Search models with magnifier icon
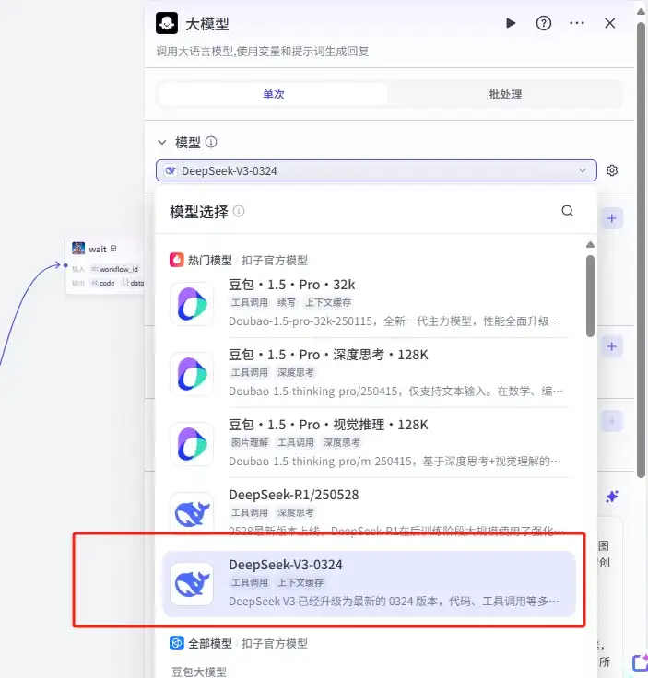 click(x=567, y=211)
